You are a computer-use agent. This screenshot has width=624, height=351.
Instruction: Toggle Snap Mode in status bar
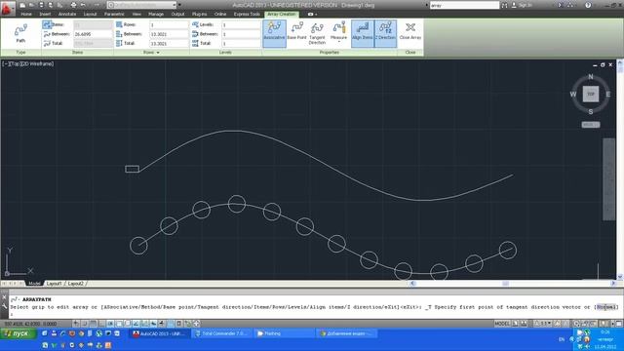(85, 324)
